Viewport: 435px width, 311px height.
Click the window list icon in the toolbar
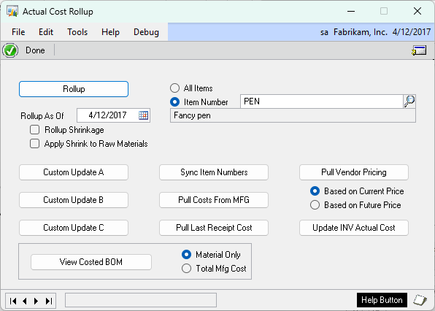point(419,50)
